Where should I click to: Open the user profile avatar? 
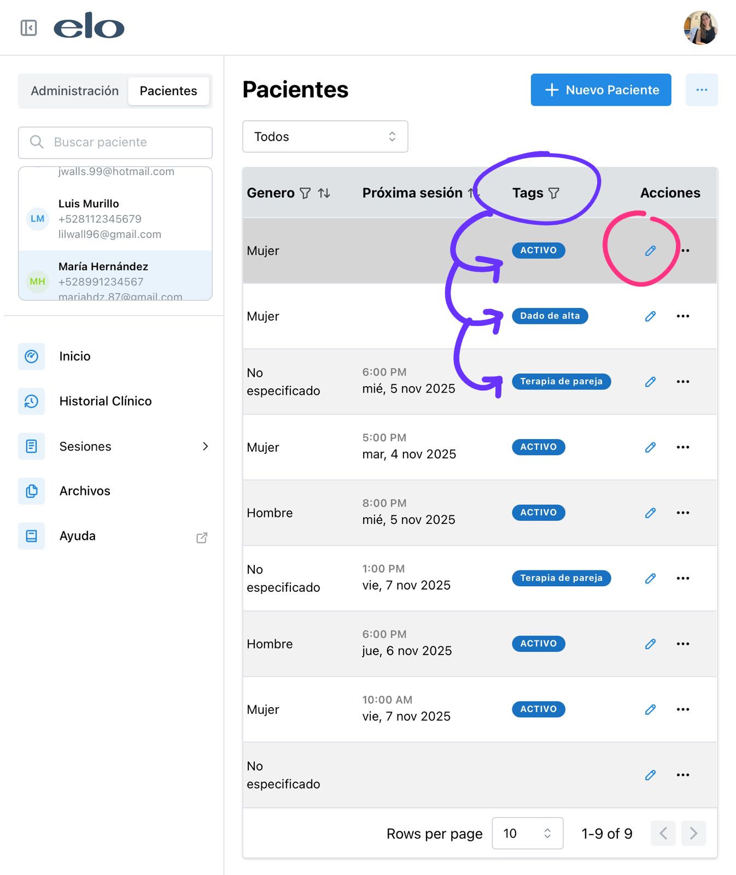point(700,28)
